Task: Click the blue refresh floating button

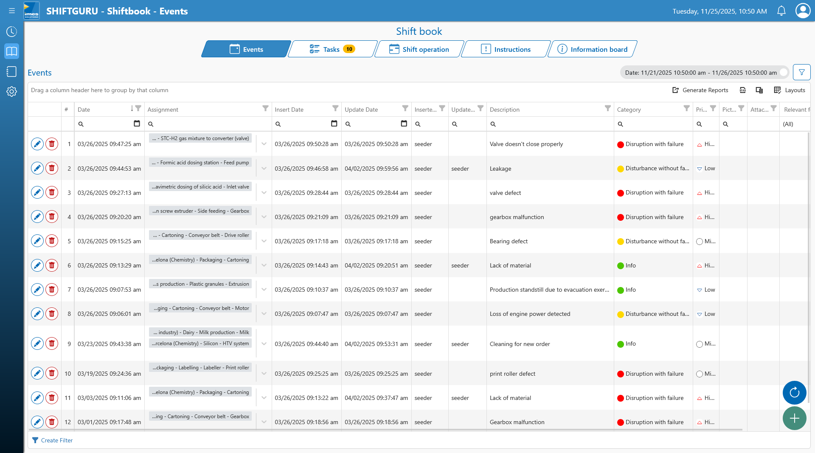Action: 794,393
